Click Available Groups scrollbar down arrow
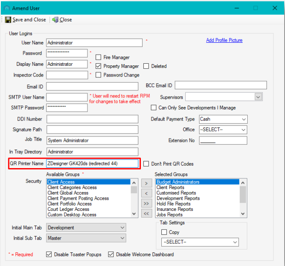 click(134, 214)
